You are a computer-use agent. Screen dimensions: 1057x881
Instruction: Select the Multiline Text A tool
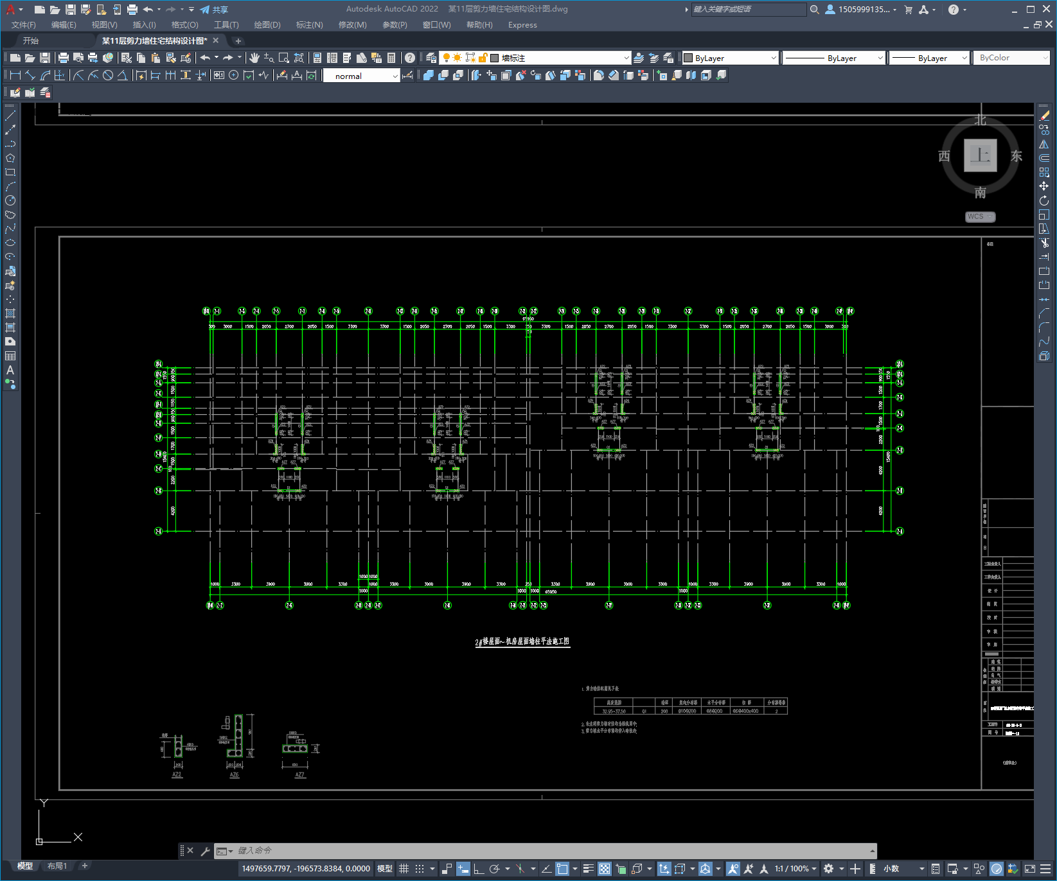10,370
